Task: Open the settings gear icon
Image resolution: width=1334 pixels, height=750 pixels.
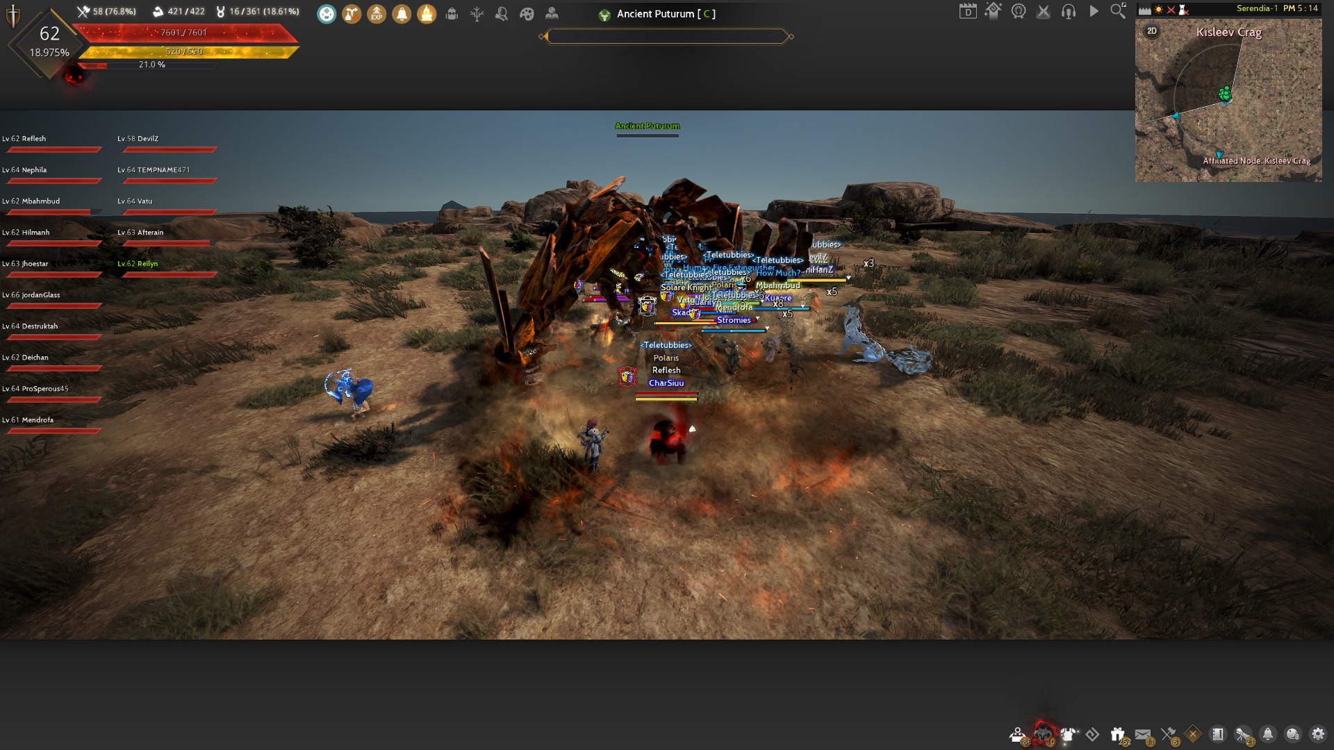Action: pyautogui.click(x=1318, y=734)
